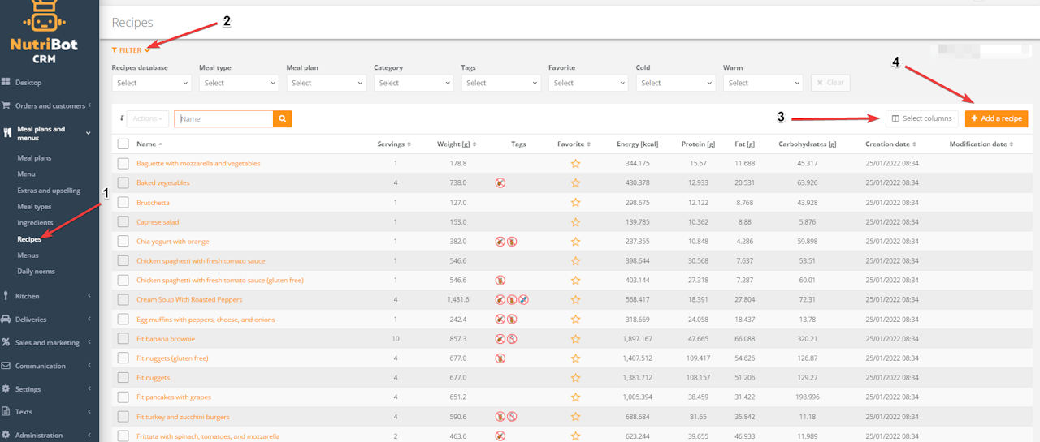
Task: Click the Deliveries car icon in sidebar
Action: pyautogui.click(x=6, y=320)
